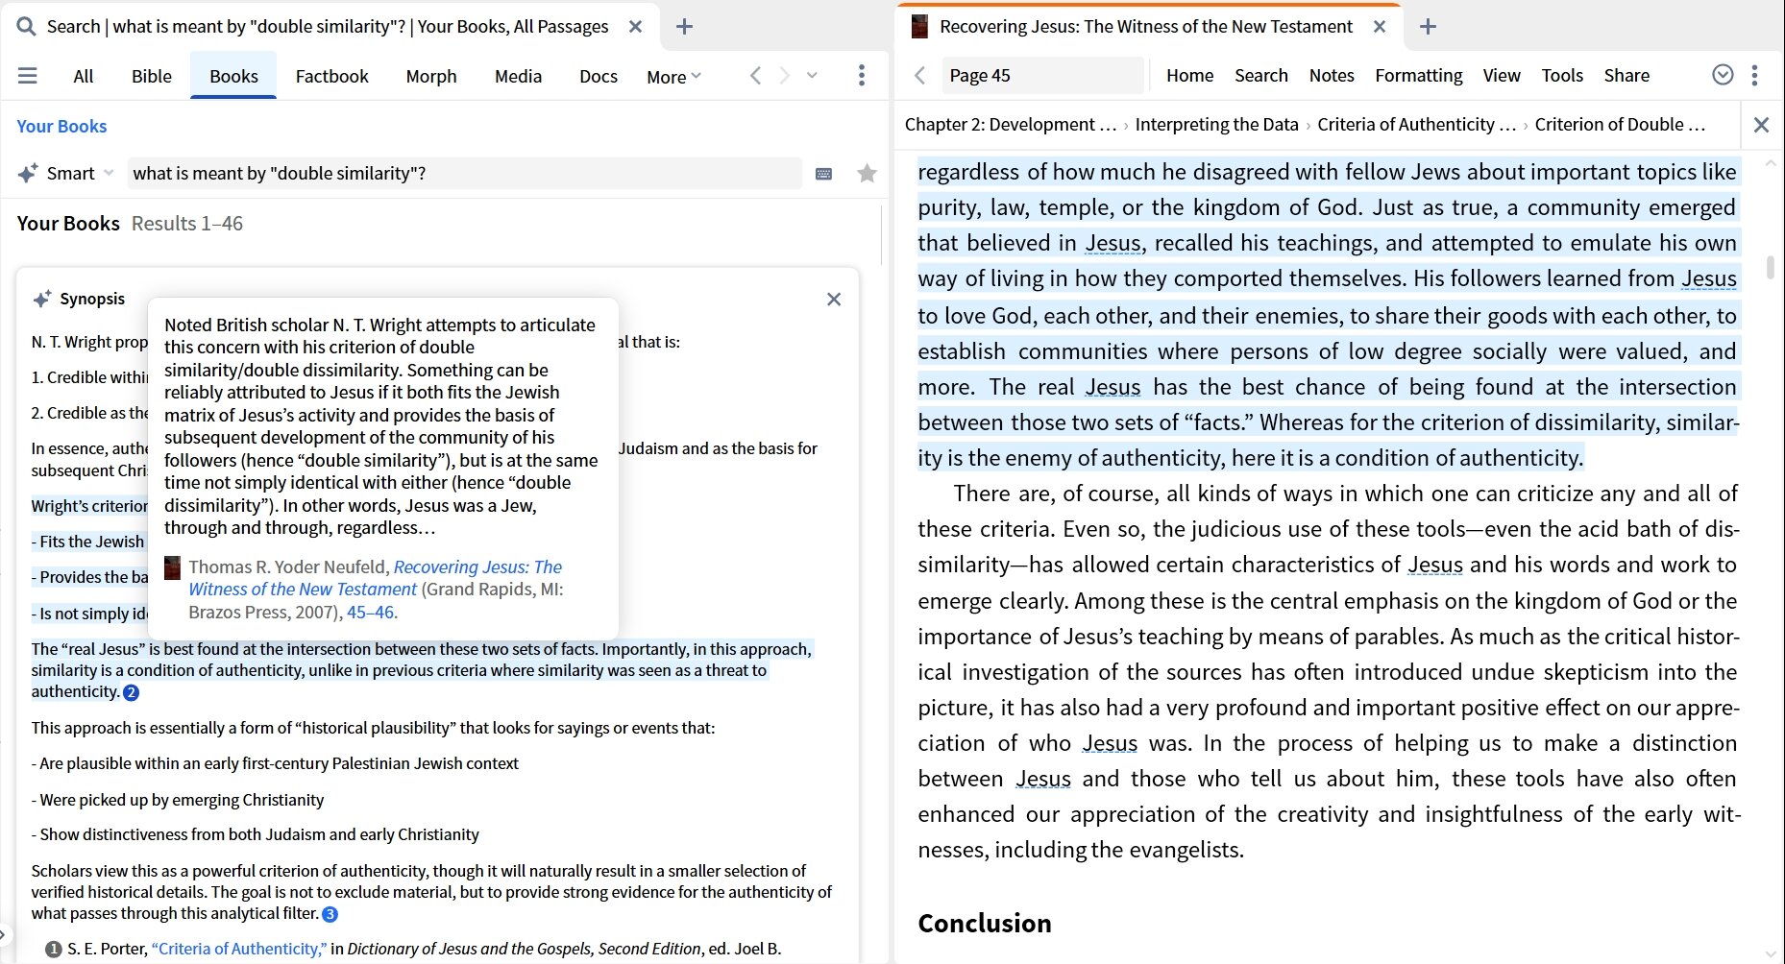Expand search history dropdown chevron
Viewport: 1785px width, 964px height.
pos(813,75)
